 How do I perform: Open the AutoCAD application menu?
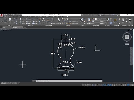pyautogui.click(x=2, y=15)
